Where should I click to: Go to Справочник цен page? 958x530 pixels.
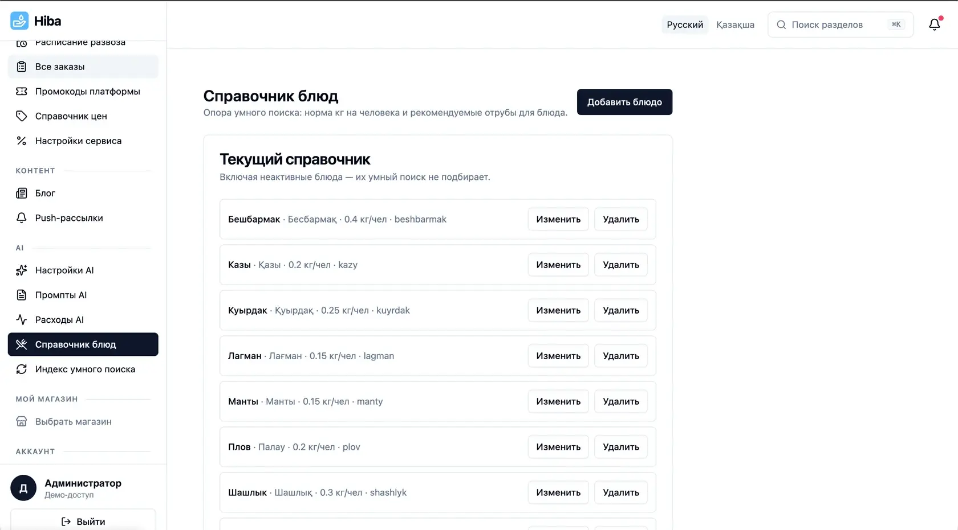83,116
